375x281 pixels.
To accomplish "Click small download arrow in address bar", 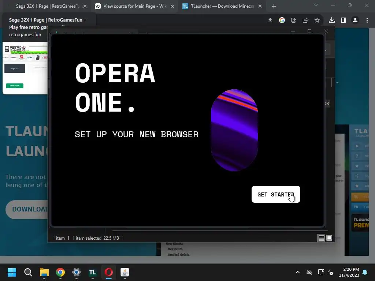I will click(270, 20).
